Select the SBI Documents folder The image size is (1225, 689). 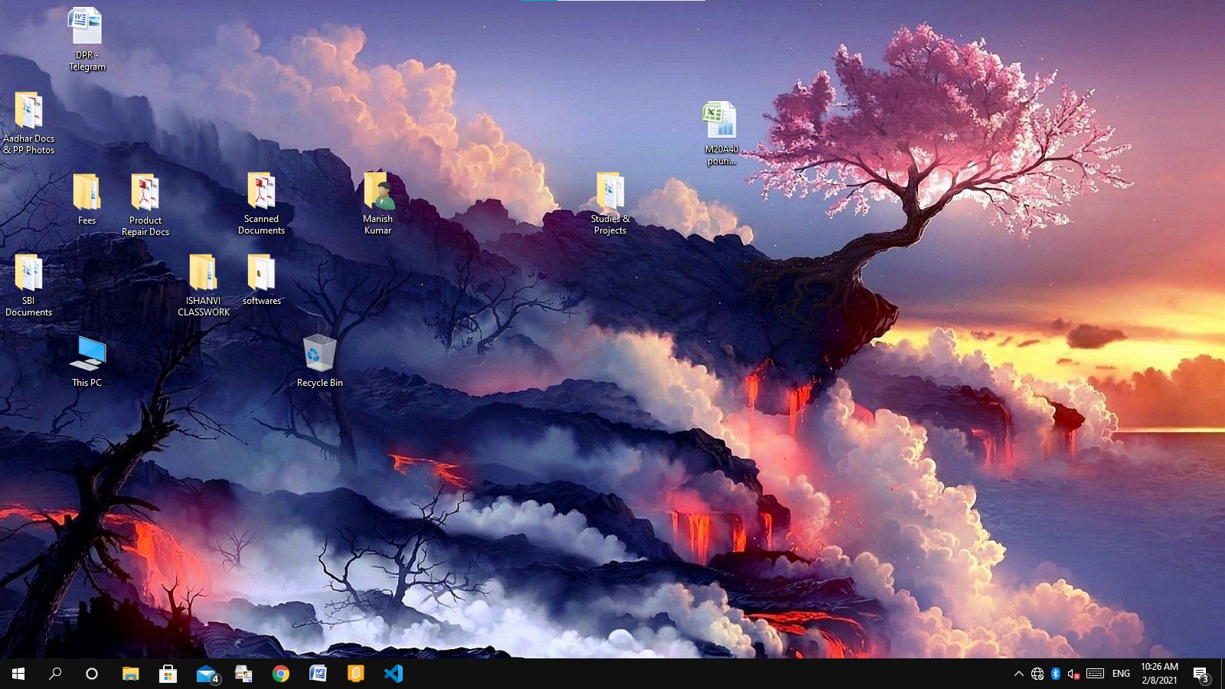[x=28, y=285]
